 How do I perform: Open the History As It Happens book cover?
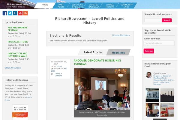[20, 112]
